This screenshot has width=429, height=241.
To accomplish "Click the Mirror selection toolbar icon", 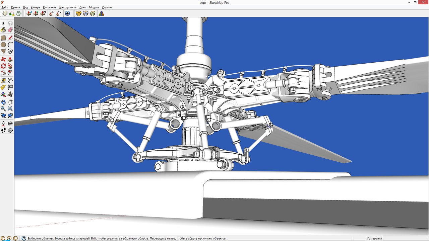I will (x=101, y=13).
